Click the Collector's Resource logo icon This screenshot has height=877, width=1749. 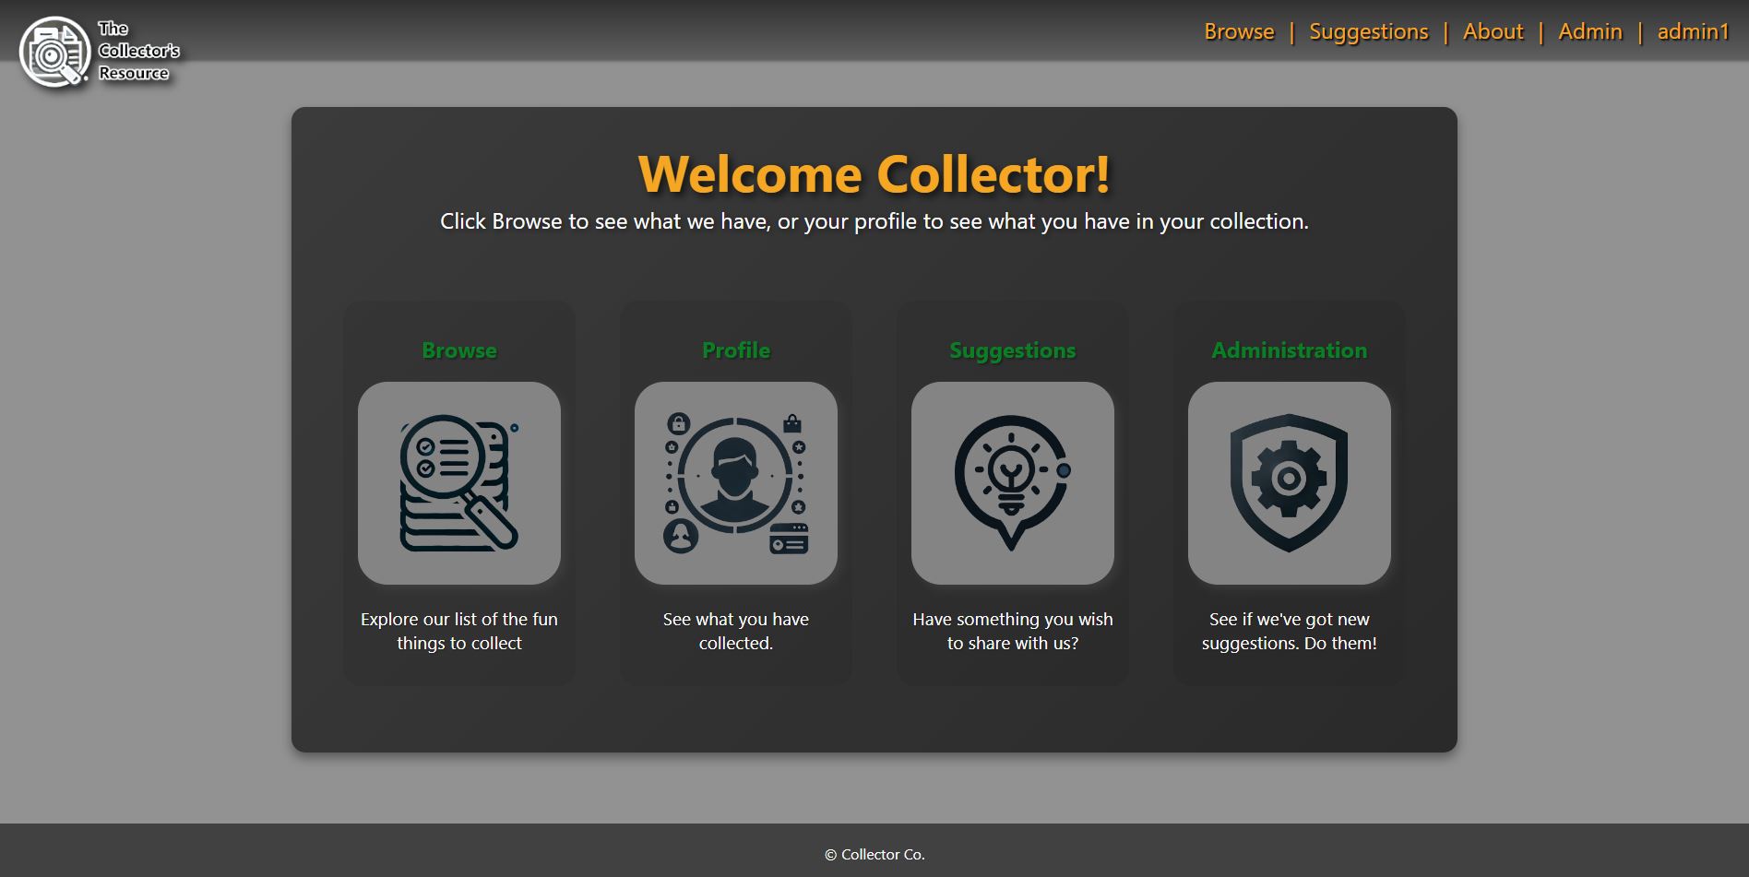tap(55, 53)
